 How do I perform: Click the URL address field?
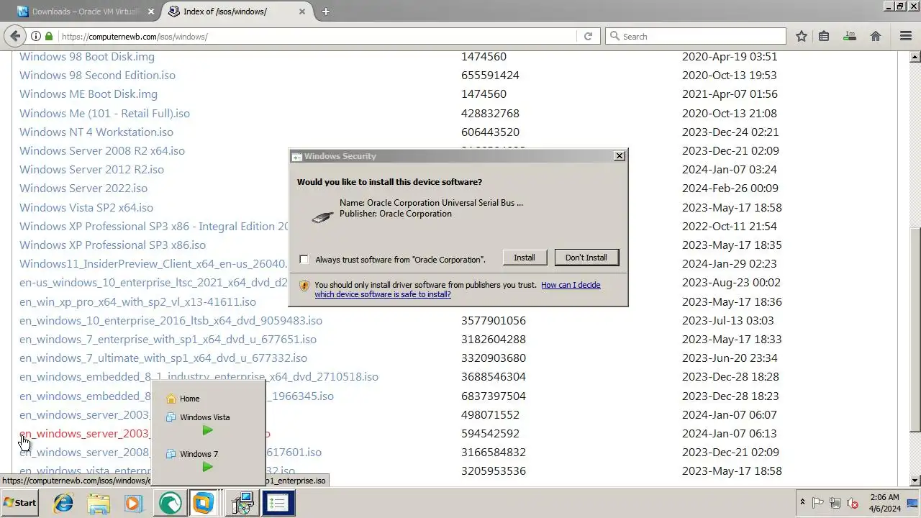tap(317, 36)
